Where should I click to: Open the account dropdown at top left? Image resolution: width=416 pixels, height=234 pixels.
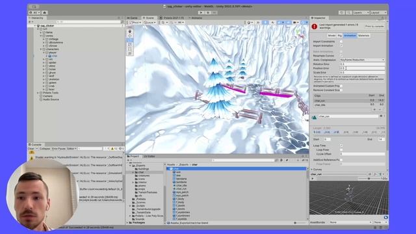(34, 12)
